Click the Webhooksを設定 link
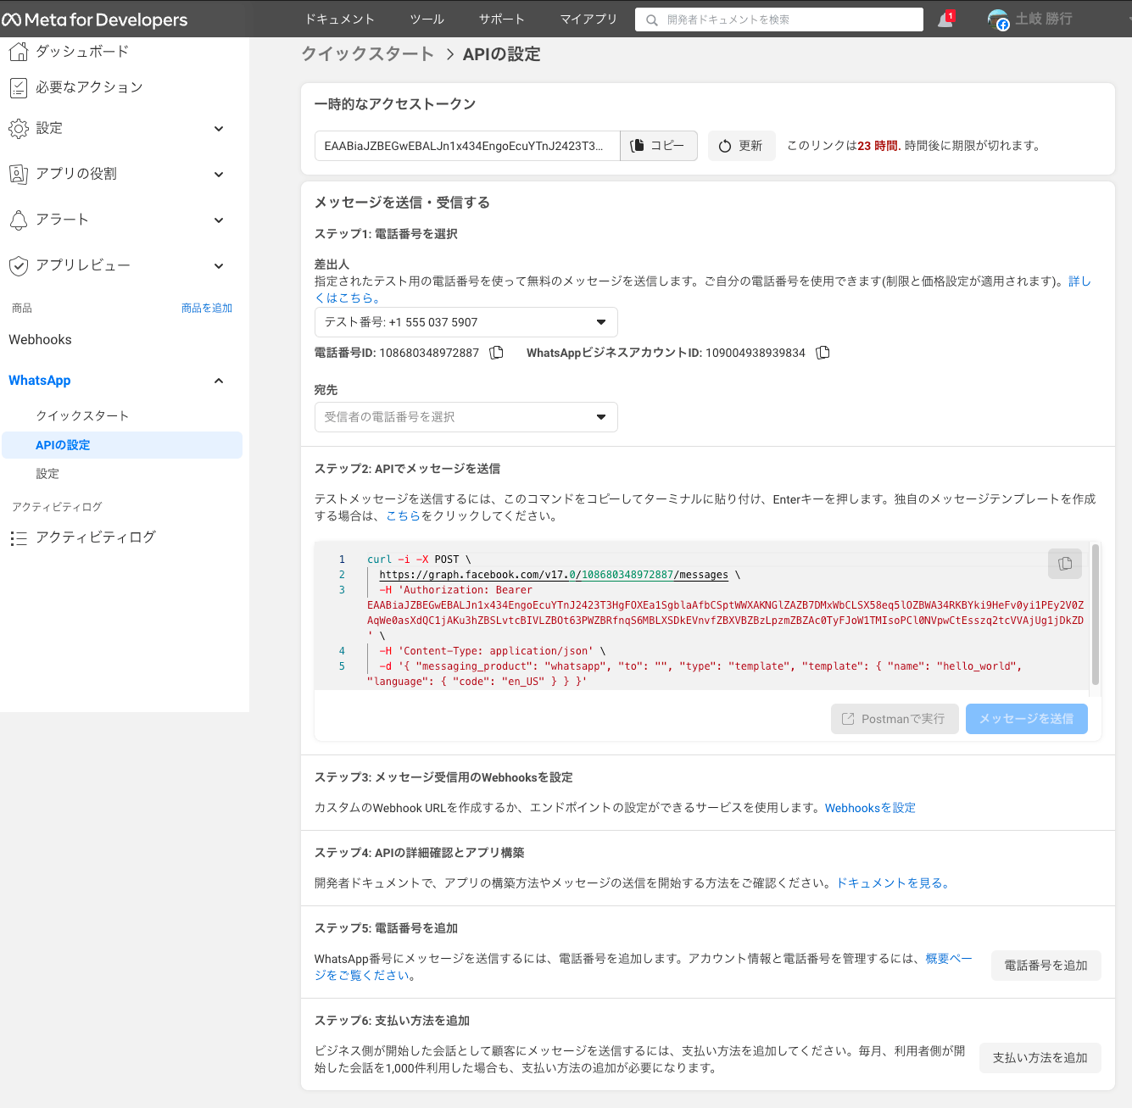This screenshot has height=1108, width=1132. 870,808
